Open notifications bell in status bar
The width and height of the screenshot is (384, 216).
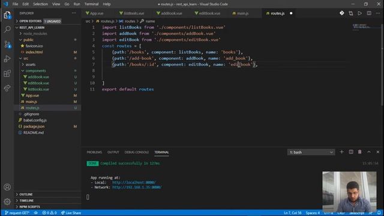click(x=379, y=213)
